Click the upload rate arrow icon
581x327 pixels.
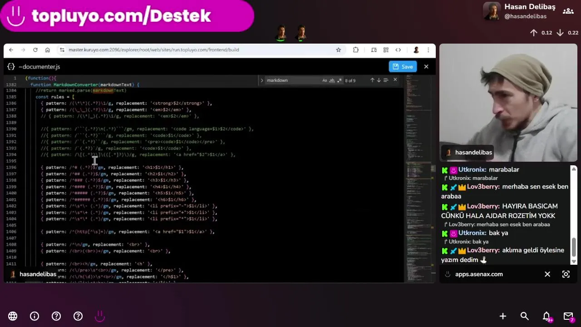pyautogui.click(x=534, y=33)
